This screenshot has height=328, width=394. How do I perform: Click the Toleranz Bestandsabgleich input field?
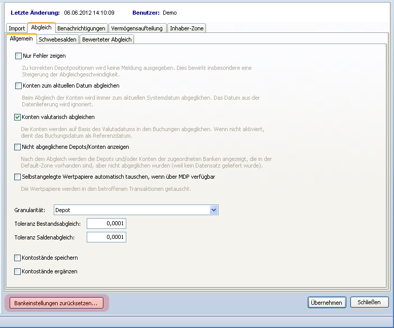[x=106, y=224]
